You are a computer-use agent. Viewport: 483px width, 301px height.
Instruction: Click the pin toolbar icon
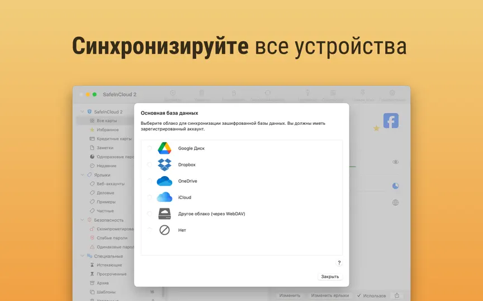point(363,93)
